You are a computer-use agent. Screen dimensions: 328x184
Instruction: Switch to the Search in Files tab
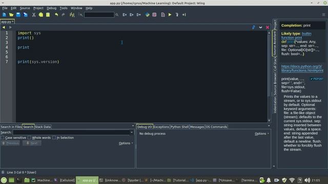click(11, 127)
